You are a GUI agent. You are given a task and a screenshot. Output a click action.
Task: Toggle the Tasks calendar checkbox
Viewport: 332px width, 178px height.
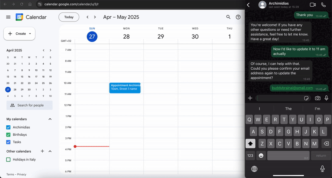(8, 142)
